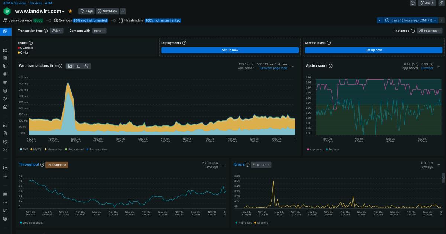The height and width of the screenshot is (234, 446).
Task: Open the Web transactions time options menu
Action: pyautogui.click(x=292, y=66)
